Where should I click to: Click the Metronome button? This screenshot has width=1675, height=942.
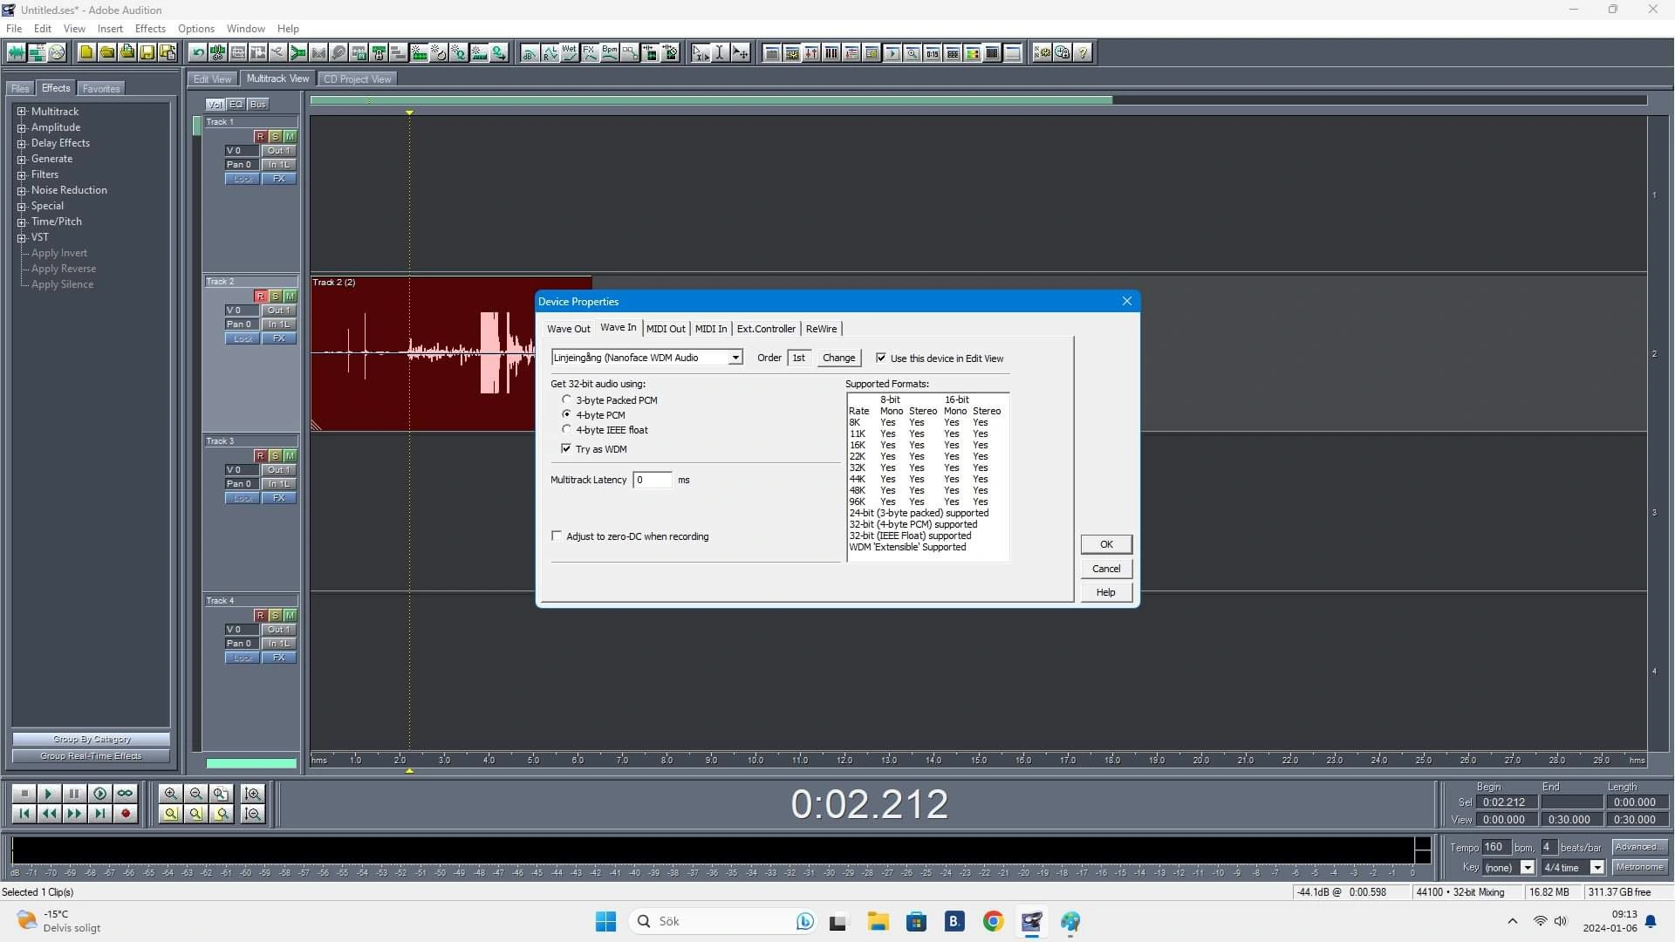point(1639,867)
